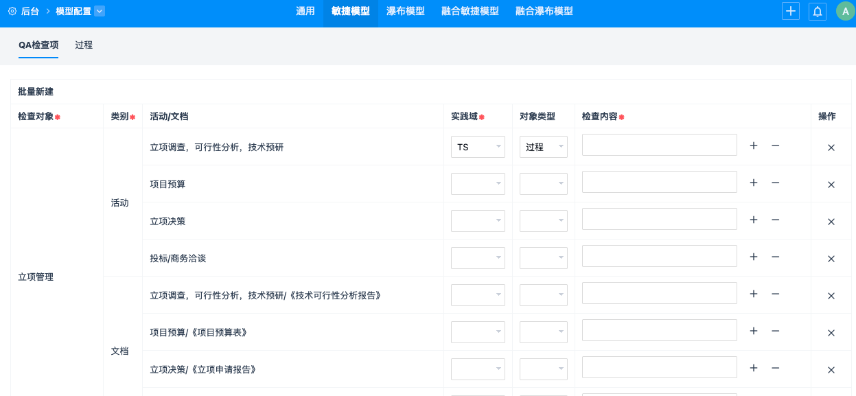856x396 pixels.
Task: Open 对象类型 dropdown in 项目预算 row
Action: click(x=544, y=184)
